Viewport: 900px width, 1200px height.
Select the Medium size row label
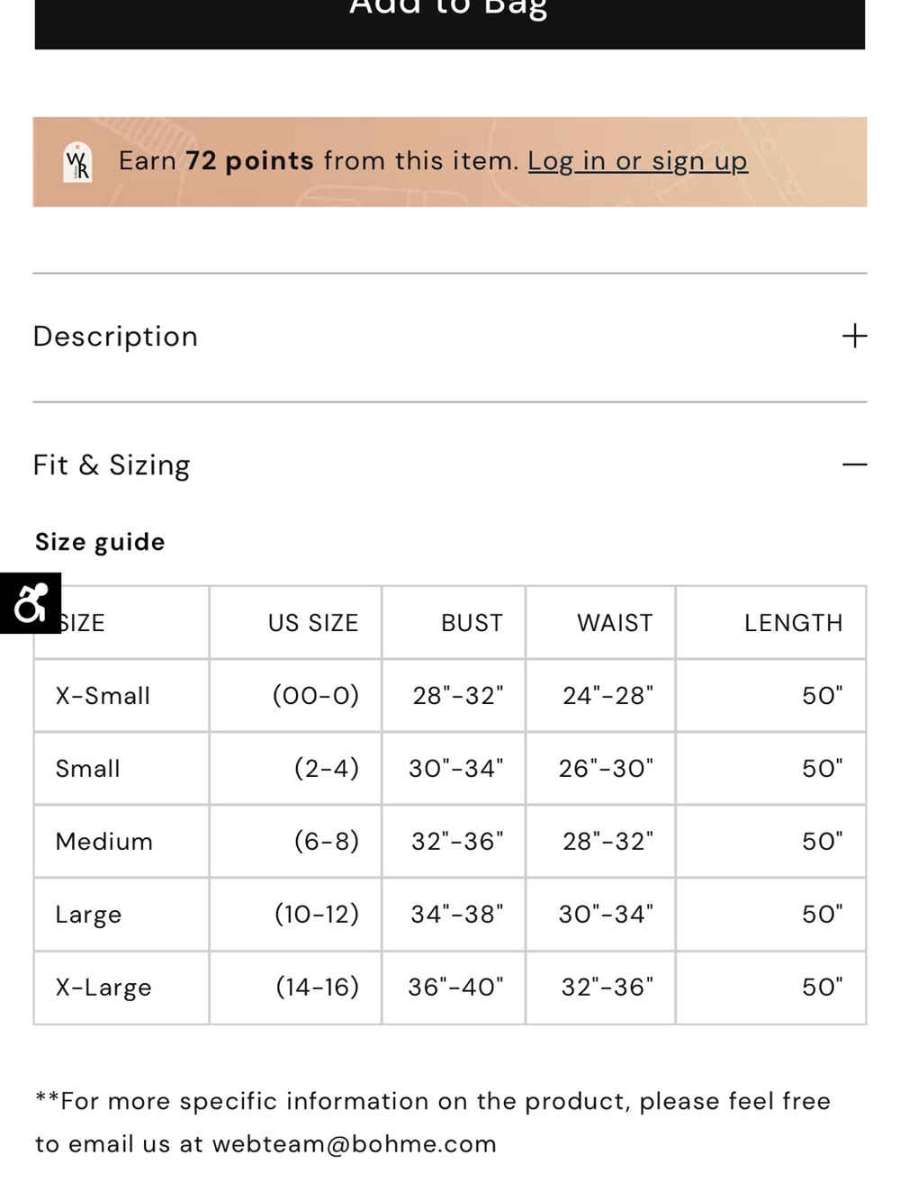[103, 842]
